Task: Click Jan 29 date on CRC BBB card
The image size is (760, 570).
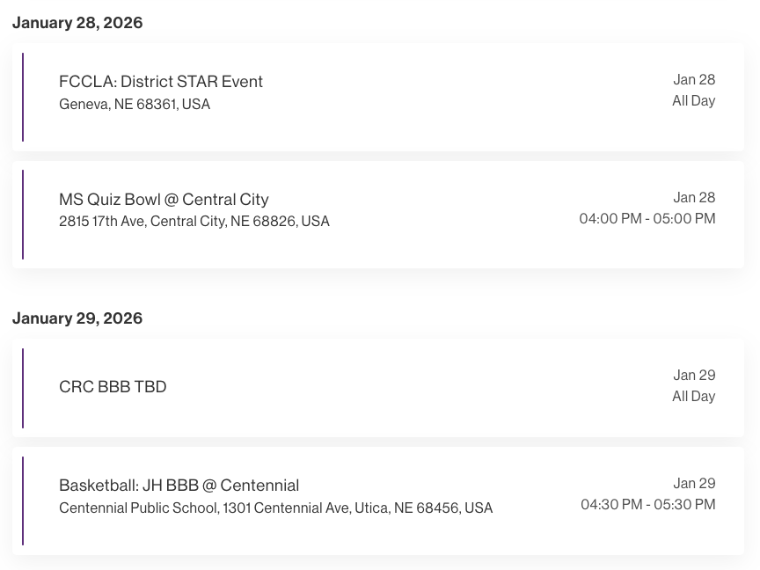Action: click(695, 376)
